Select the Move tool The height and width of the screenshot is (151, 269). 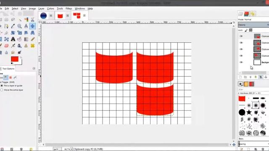click(x=32, y=26)
